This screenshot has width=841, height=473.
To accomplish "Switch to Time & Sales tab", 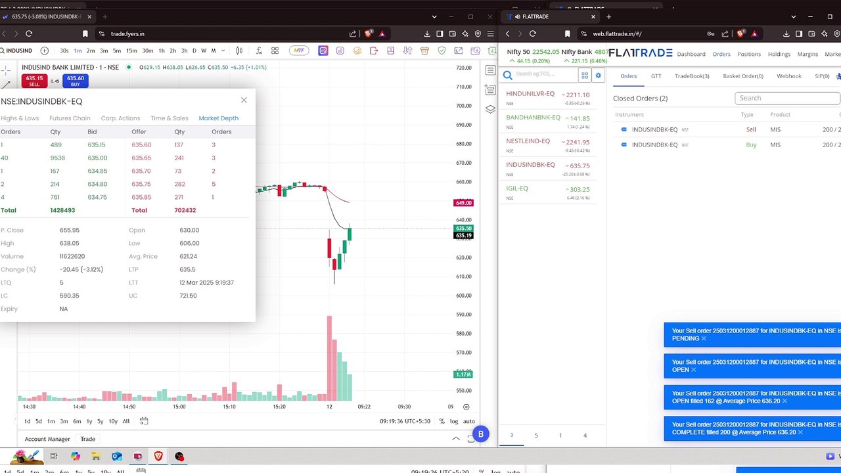I will [x=170, y=118].
